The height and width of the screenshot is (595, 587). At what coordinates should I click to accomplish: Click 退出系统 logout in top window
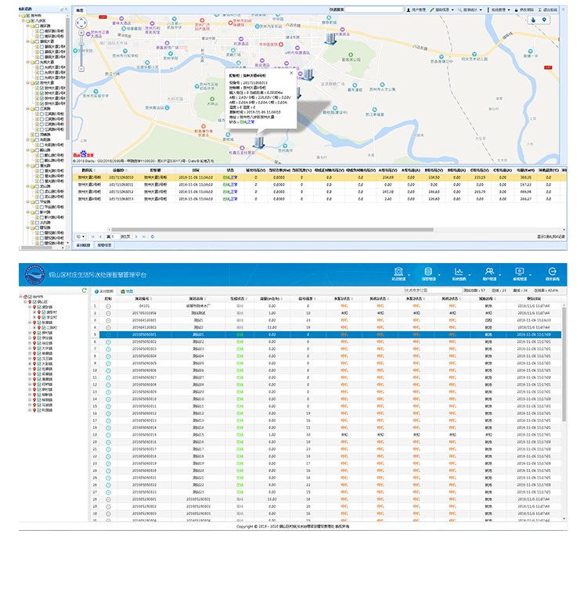pyautogui.click(x=548, y=10)
